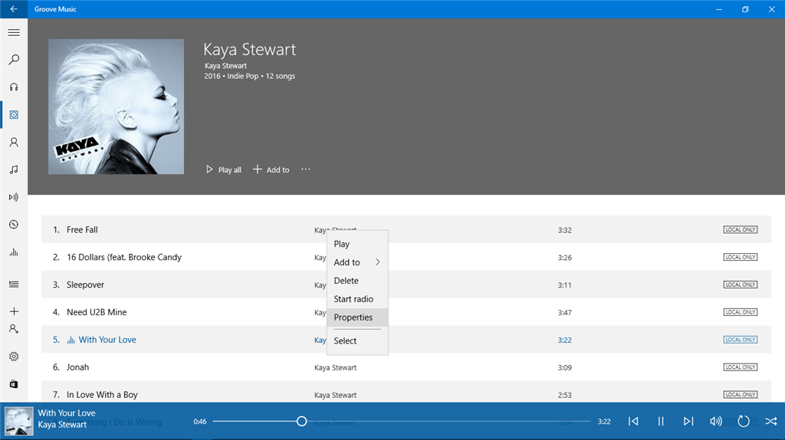Click the Kaya Stewart artist name in the player bar
The width and height of the screenshot is (785, 440).
click(x=62, y=425)
